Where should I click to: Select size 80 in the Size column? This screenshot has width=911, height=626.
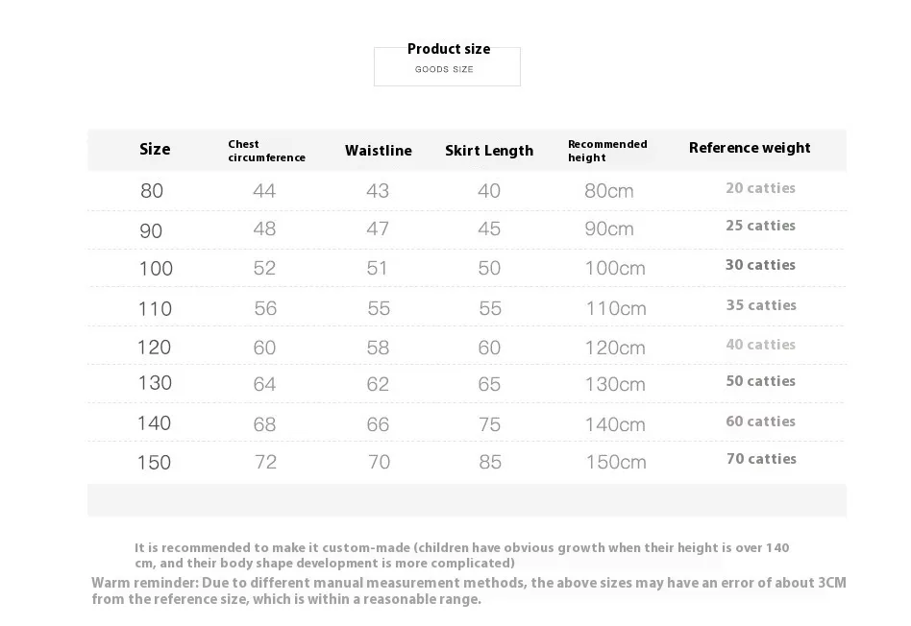(x=152, y=191)
